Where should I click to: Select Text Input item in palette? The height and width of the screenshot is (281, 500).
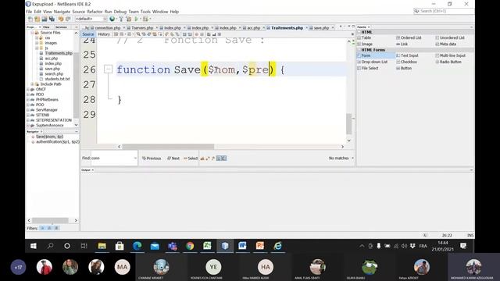407,55
